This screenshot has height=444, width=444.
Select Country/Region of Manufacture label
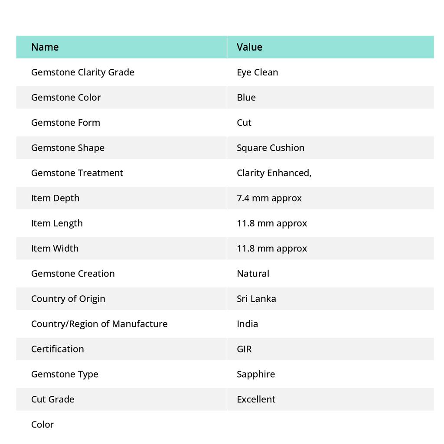click(x=99, y=324)
